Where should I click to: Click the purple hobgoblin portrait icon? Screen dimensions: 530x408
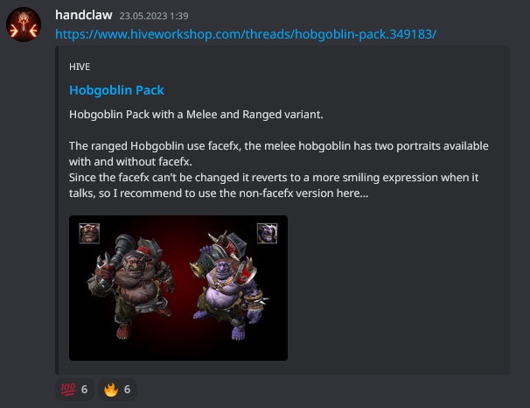tap(267, 233)
